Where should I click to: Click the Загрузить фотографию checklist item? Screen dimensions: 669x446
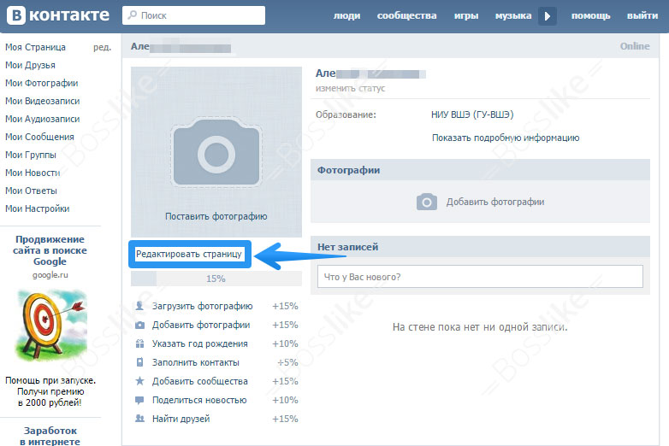click(202, 306)
